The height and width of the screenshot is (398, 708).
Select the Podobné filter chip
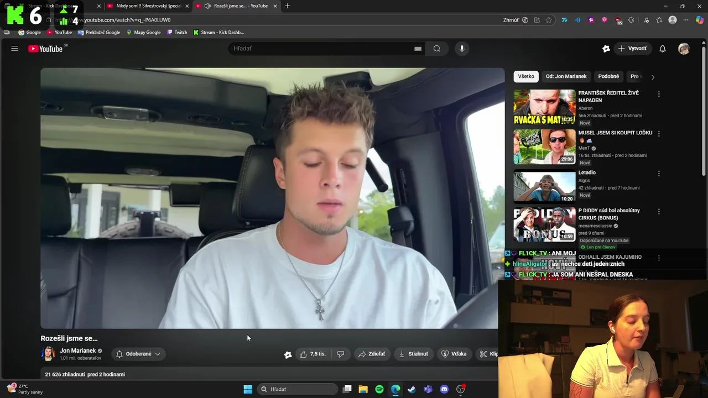point(608,76)
